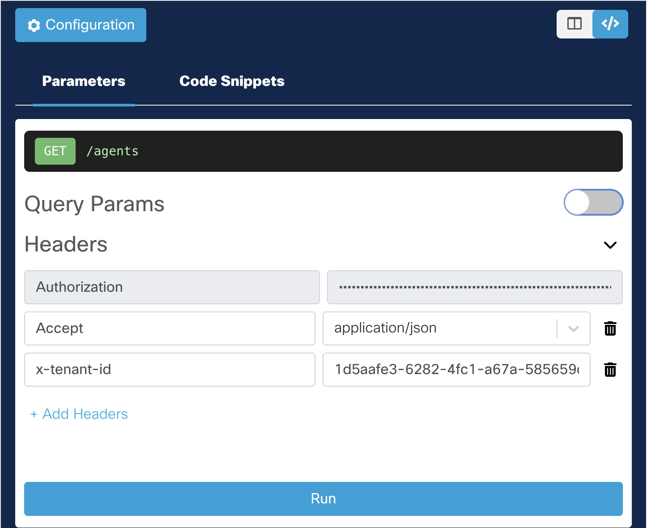This screenshot has width=647, height=528.
Task: Click the Add Headers link
Action: tap(79, 414)
